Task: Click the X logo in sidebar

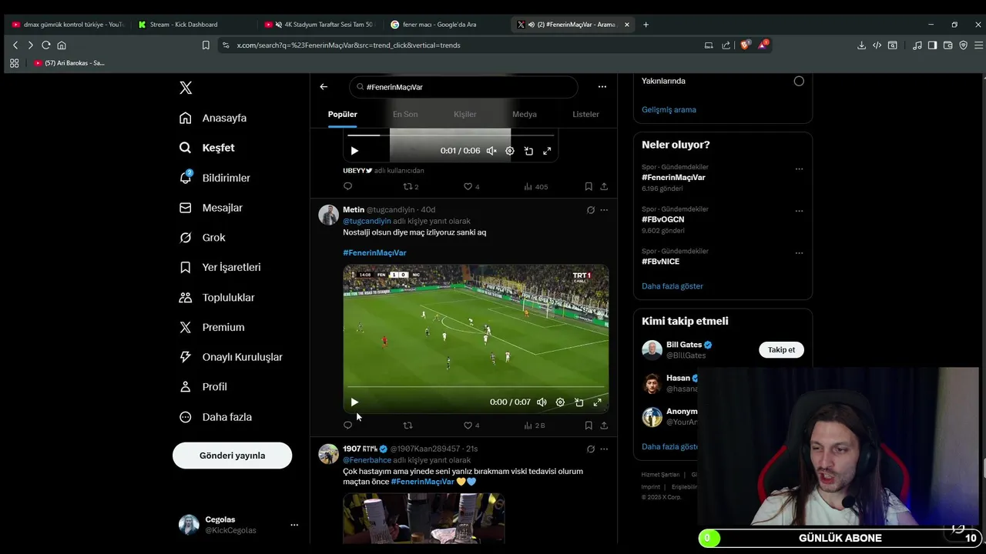Action: tap(186, 88)
